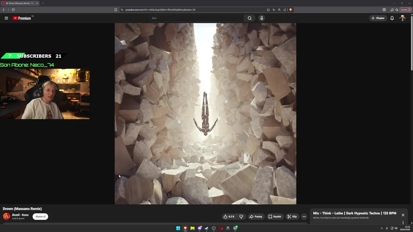This screenshot has height=232, width=413.
Task: Open Steam from the taskbar
Action: point(206,228)
